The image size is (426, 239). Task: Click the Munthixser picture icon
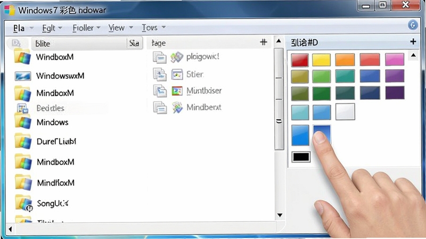pyautogui.click(x=177, y=91)
